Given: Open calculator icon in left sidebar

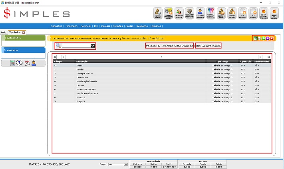Looking at the screenshot, I should [x=12, y=63].
